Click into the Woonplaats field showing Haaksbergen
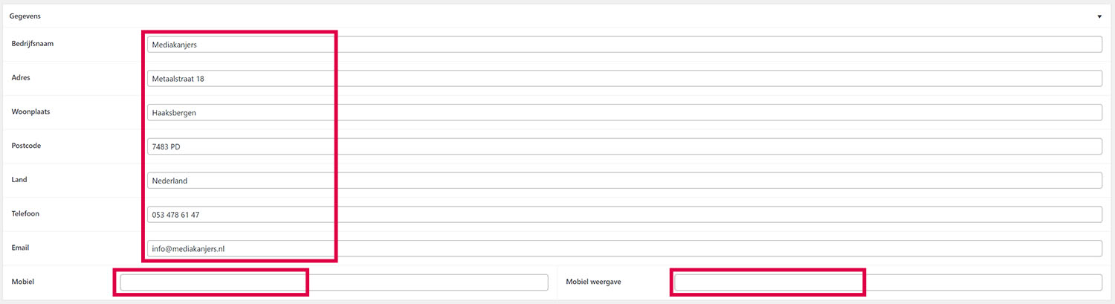This screenshot has width=1115, height=304. pos(624,112)
